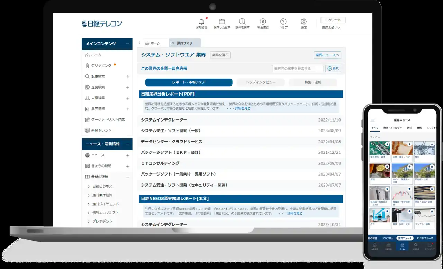The height and width of the screenshot is (269, 443).
Task: Select the 特集・連載 tab
Action: click(313, 82)
